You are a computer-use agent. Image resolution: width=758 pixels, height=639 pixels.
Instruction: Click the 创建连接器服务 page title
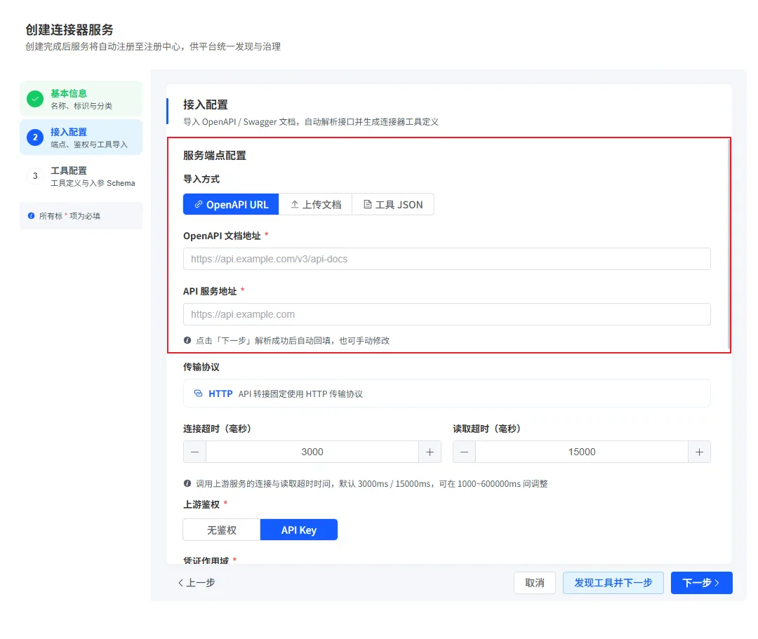[x=69, y=30]
